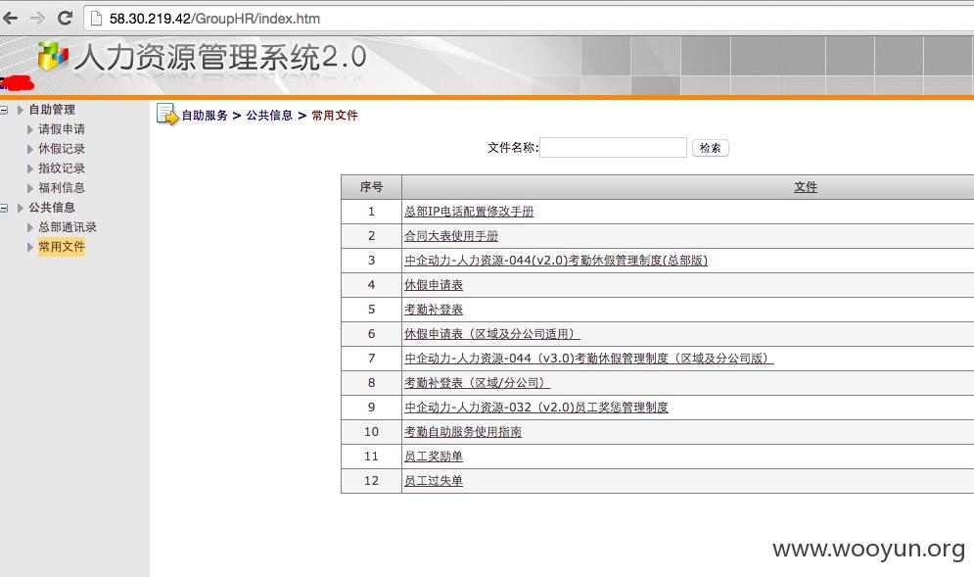The width and height of the screenshot is (974, 577).
Task: Open 考勤自助服务使用指南 file link
Action: [x=463, y=431]
